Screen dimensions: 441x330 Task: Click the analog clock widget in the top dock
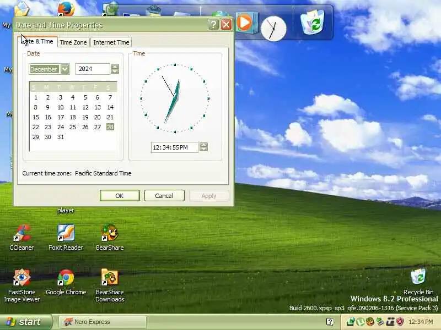tap(273, 29)
